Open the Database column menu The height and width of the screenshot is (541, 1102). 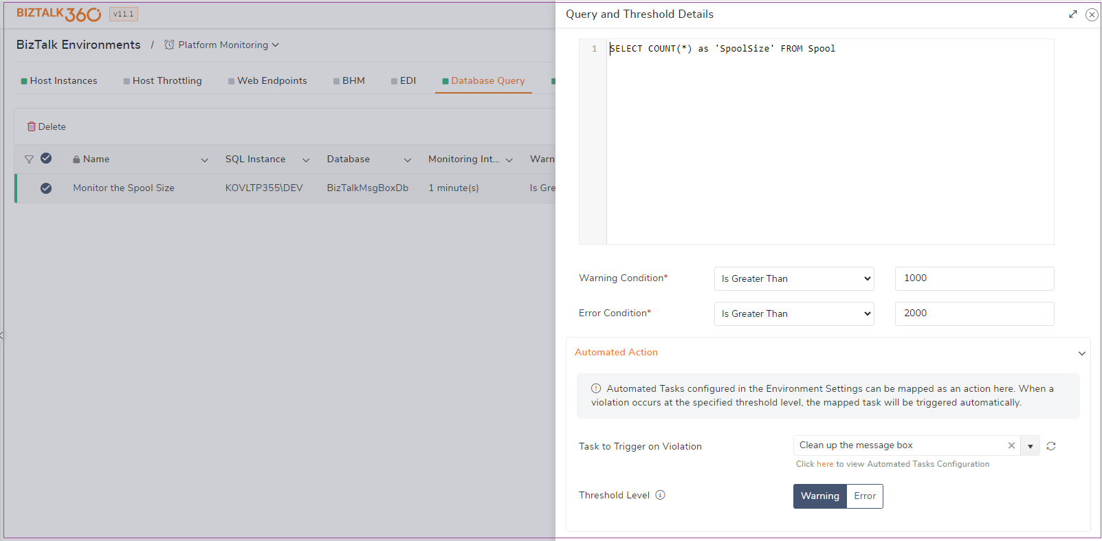pos(408,160)
